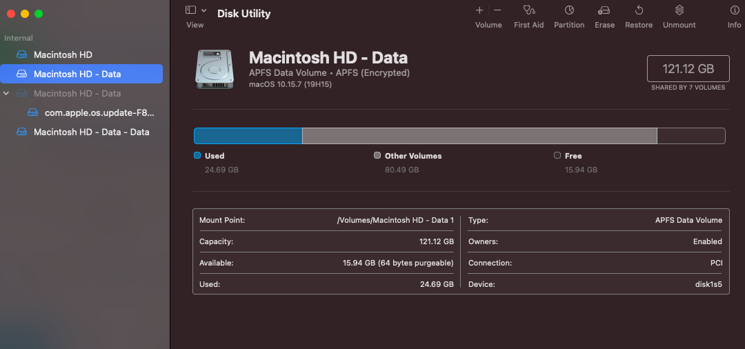
Task: Click the Free segment of usage bar
Action: coord(691,136)
